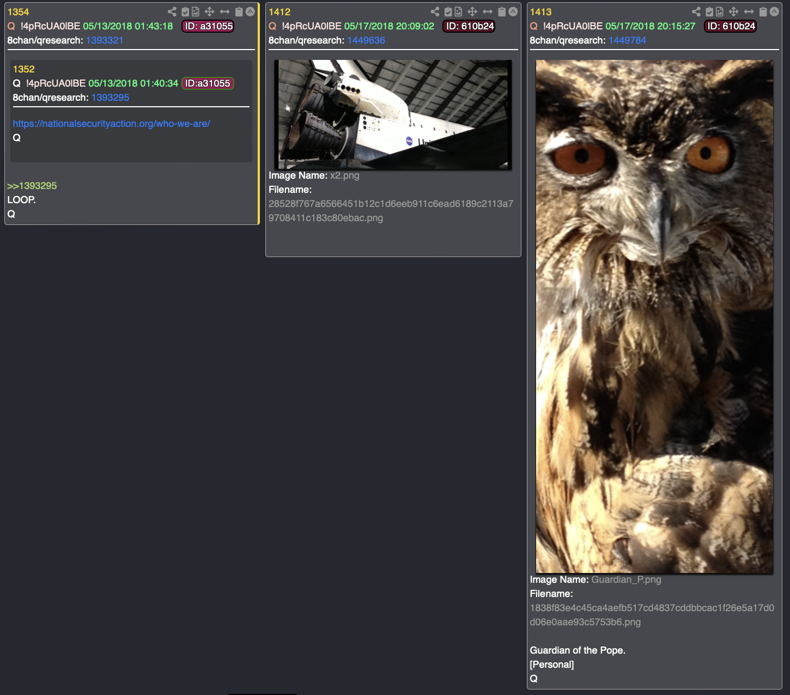Click the horizontal arrows icon on post 1354
The width and height of the screenshot is (790, 695).
[x=224, y=11]
